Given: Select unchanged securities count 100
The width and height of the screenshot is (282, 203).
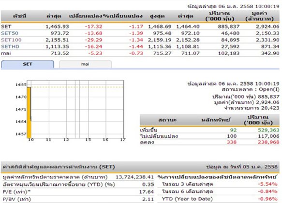Looking at the screenshot, I should (232, 136).
